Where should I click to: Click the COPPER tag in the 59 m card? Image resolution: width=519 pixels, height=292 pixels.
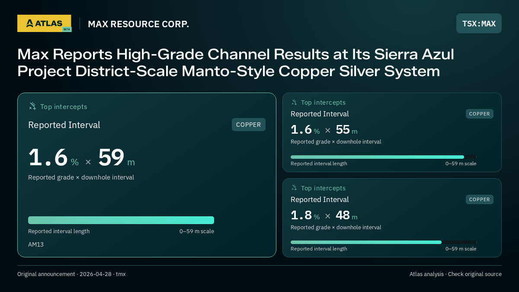249,125
